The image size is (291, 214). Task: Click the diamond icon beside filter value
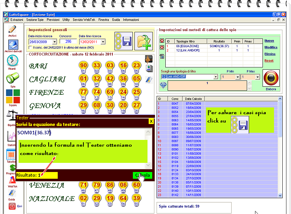click(163, 85)
